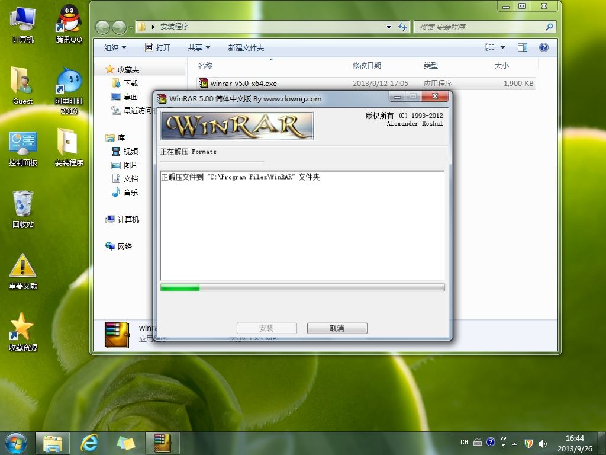606x455 pixels.
Task: Click the keyboard tray icon beside CH
Action: [x=478, y=442]
